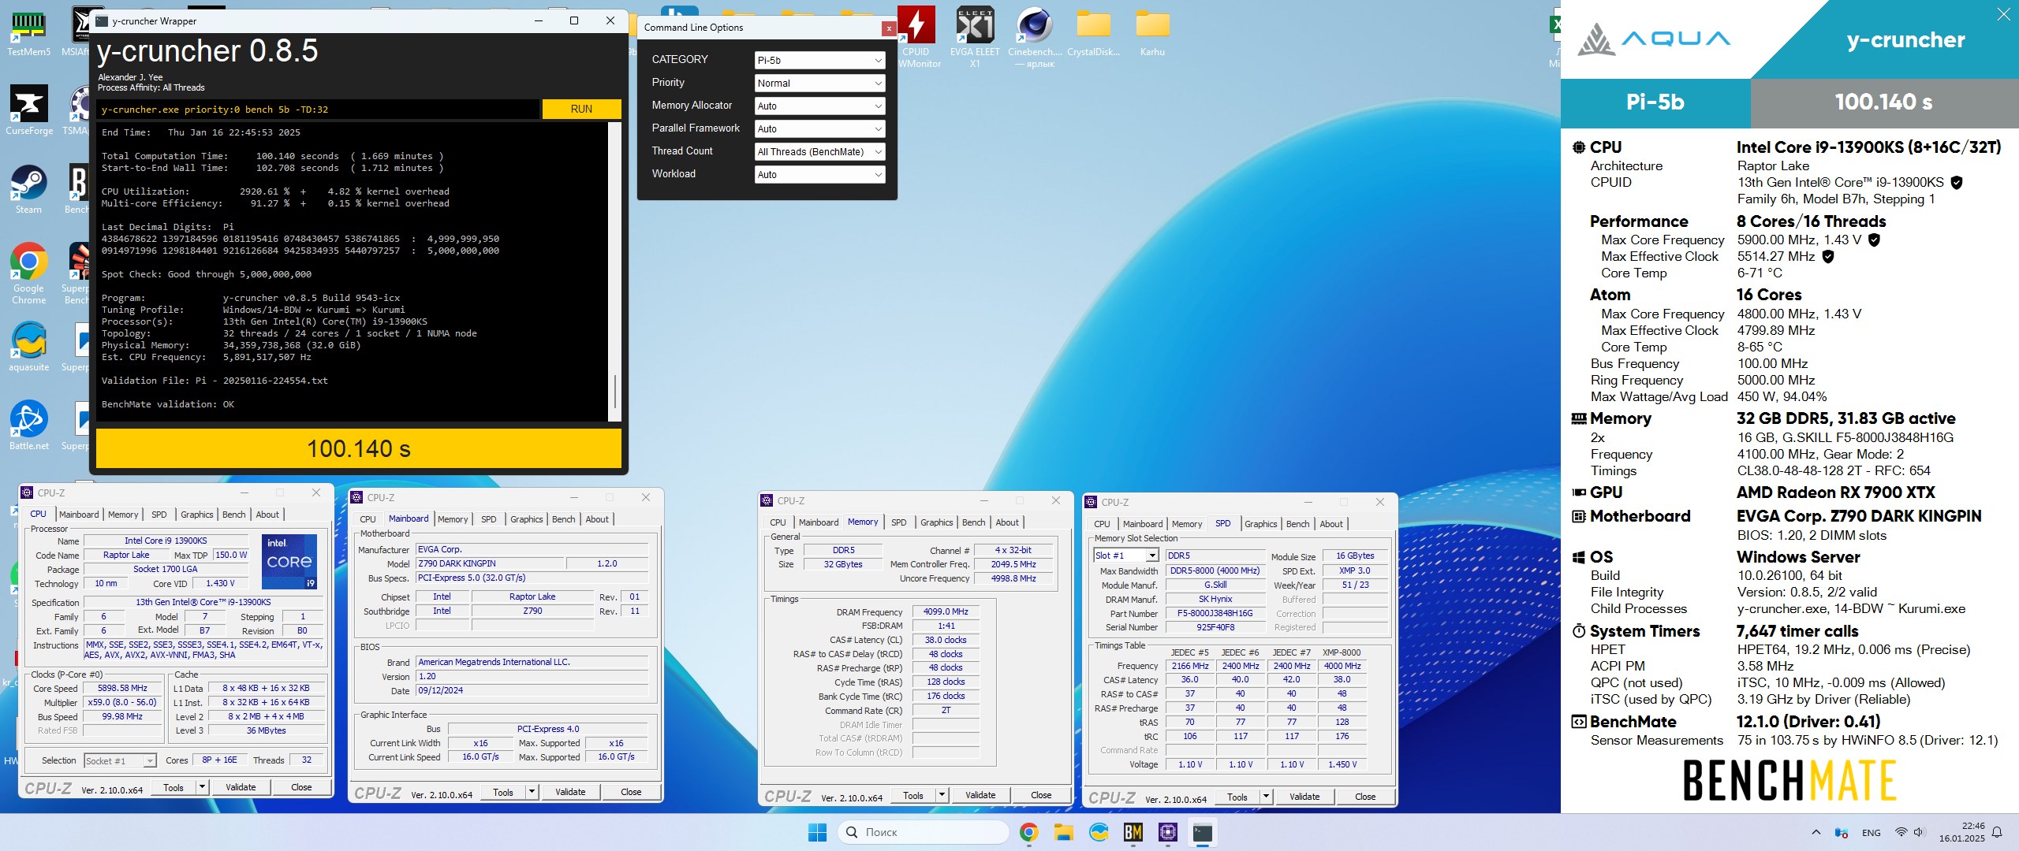
Task: Click Close button in CPU-Z Mainboard window
Action: tap(631, 792)
